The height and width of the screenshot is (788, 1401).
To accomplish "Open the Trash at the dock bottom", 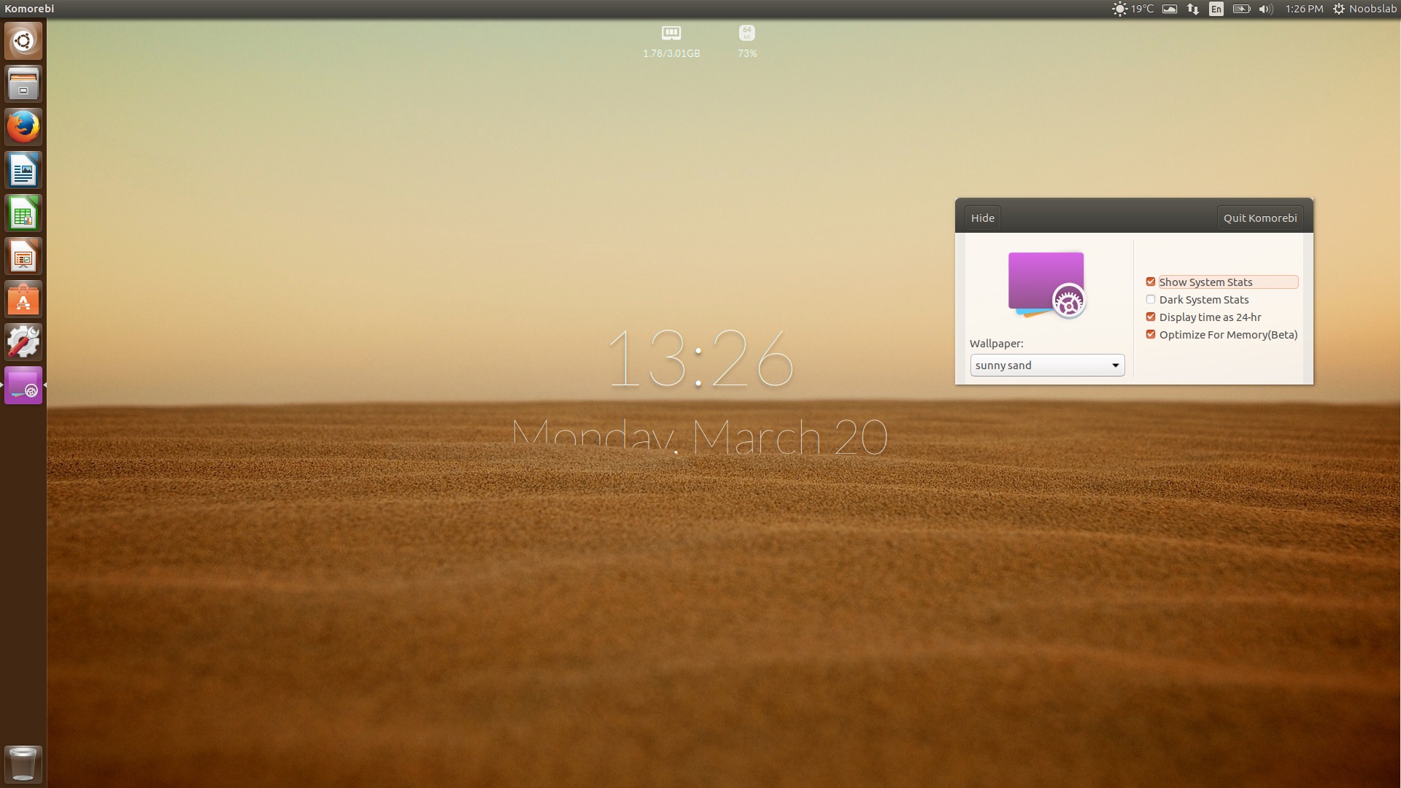I will (x=23, y=764).
